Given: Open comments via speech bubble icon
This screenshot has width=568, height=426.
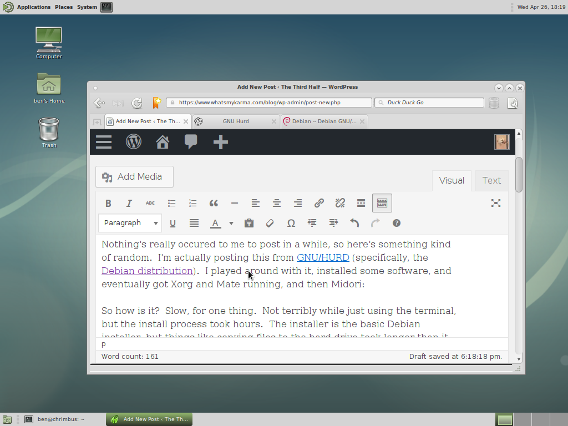Looking at the screenshot, I should 191,142.
